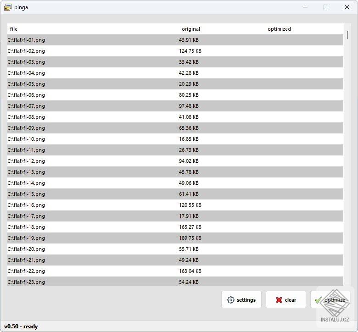This screenshot has height=332, width=358.
Task: Click the 42.28 KB size value
Action: tap(189, 73)
